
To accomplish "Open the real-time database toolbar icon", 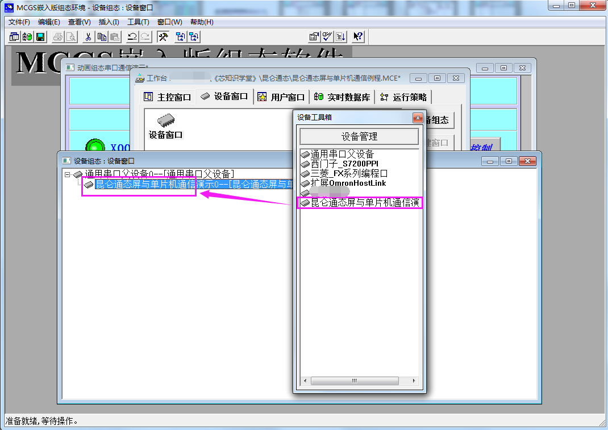I will pyautogui.click(x=27, y=37).
